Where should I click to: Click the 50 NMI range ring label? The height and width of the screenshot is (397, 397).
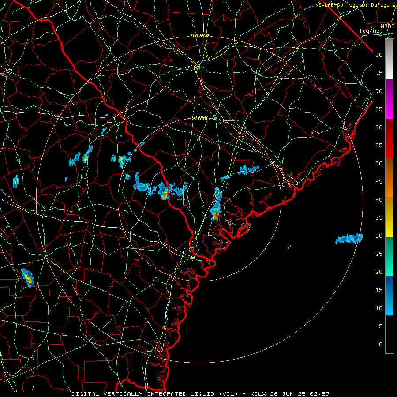tap(199, 118)
